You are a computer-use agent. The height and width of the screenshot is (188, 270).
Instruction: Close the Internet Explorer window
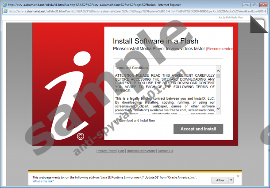point(263,4)
